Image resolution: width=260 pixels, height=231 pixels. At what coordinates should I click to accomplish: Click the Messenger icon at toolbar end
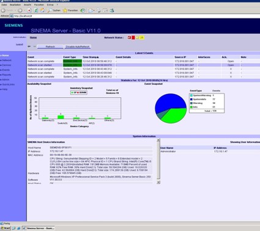point(112,10)
